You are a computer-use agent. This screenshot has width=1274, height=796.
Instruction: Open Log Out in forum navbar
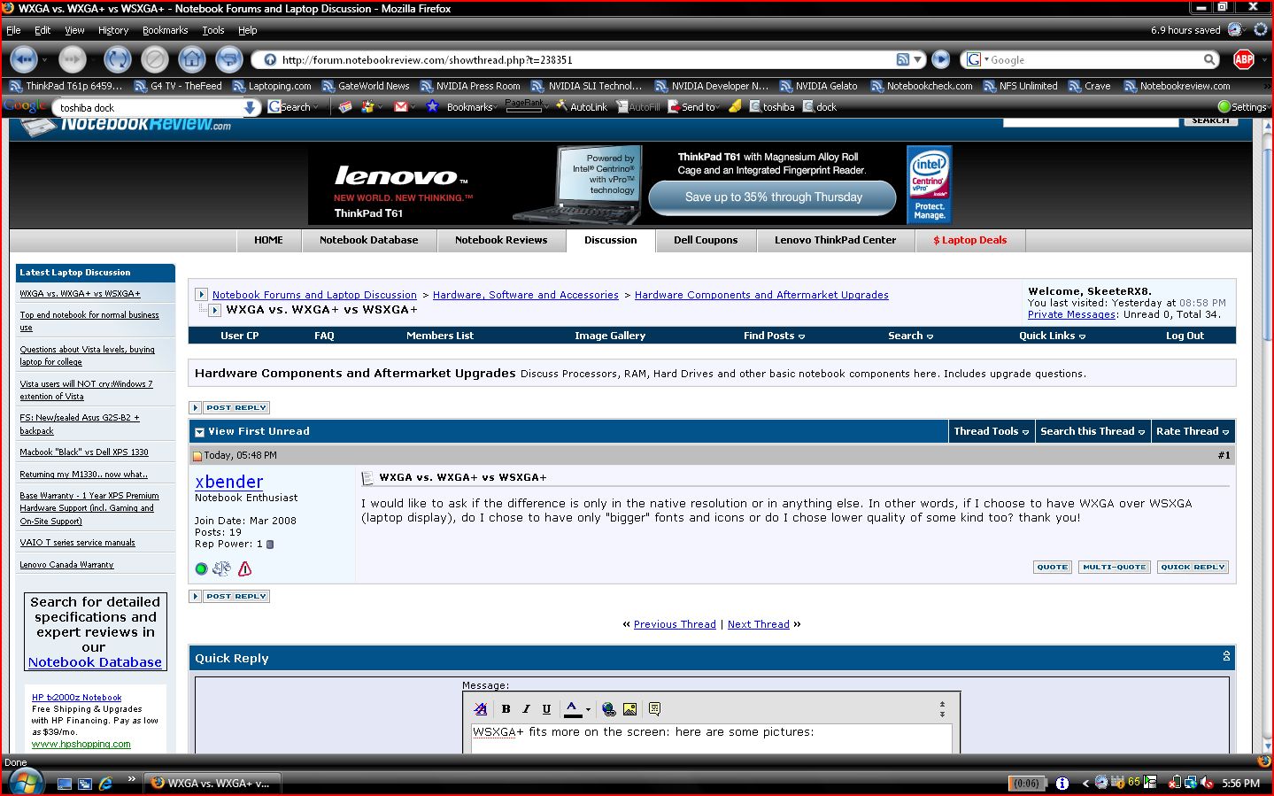pyautogui.click(x=1185, y=336)
